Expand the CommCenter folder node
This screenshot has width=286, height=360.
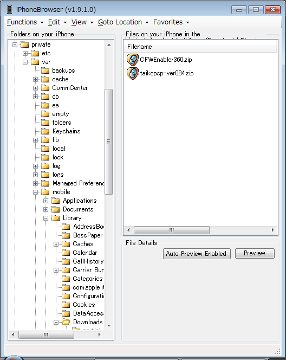coord(36,88)
